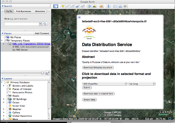Toggle Borders and Labels checkbox
The height and width of the screenshot is (123, 175).
point(7,86)
